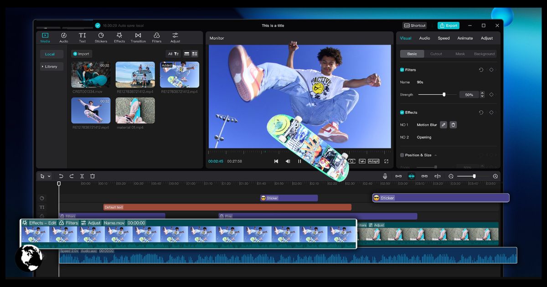Viewport: 547px width, 287px height.
Task: Click the undo arrow in timeline toolbar
Action: (61, 176)
